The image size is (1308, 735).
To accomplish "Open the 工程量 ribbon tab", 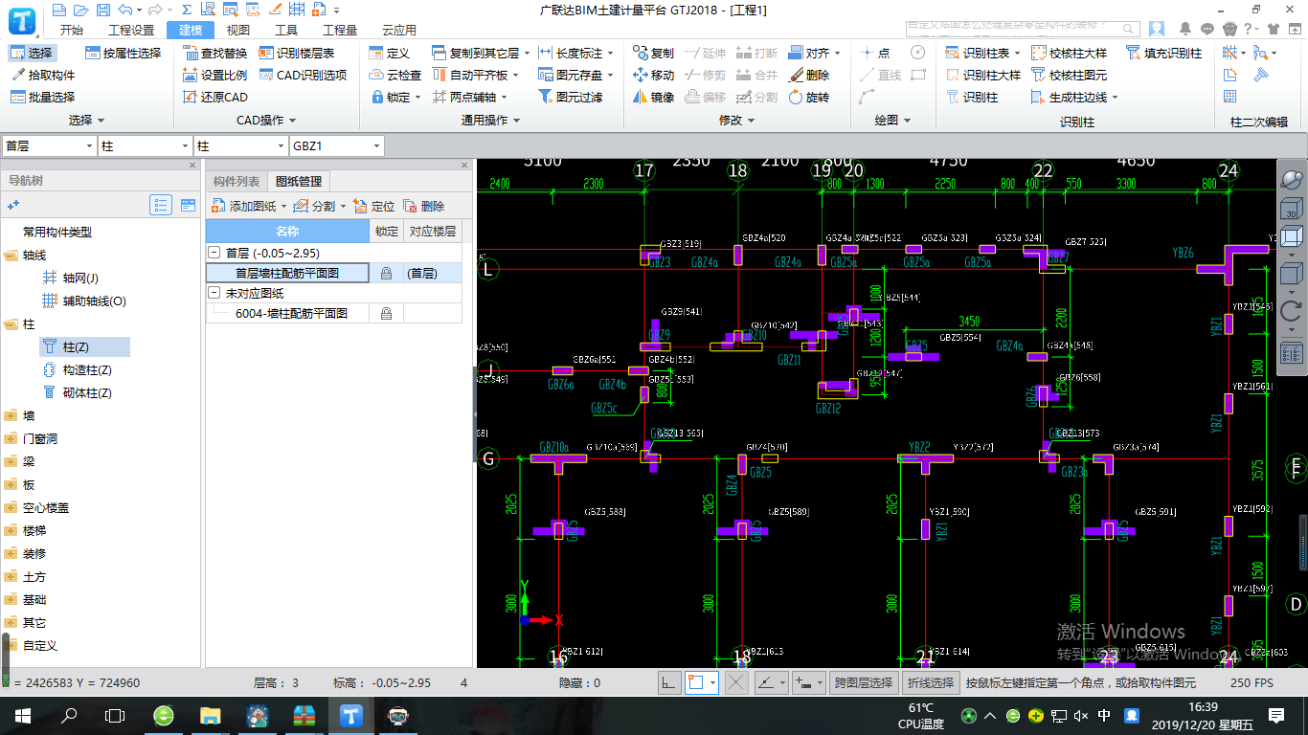I will 340,31.
